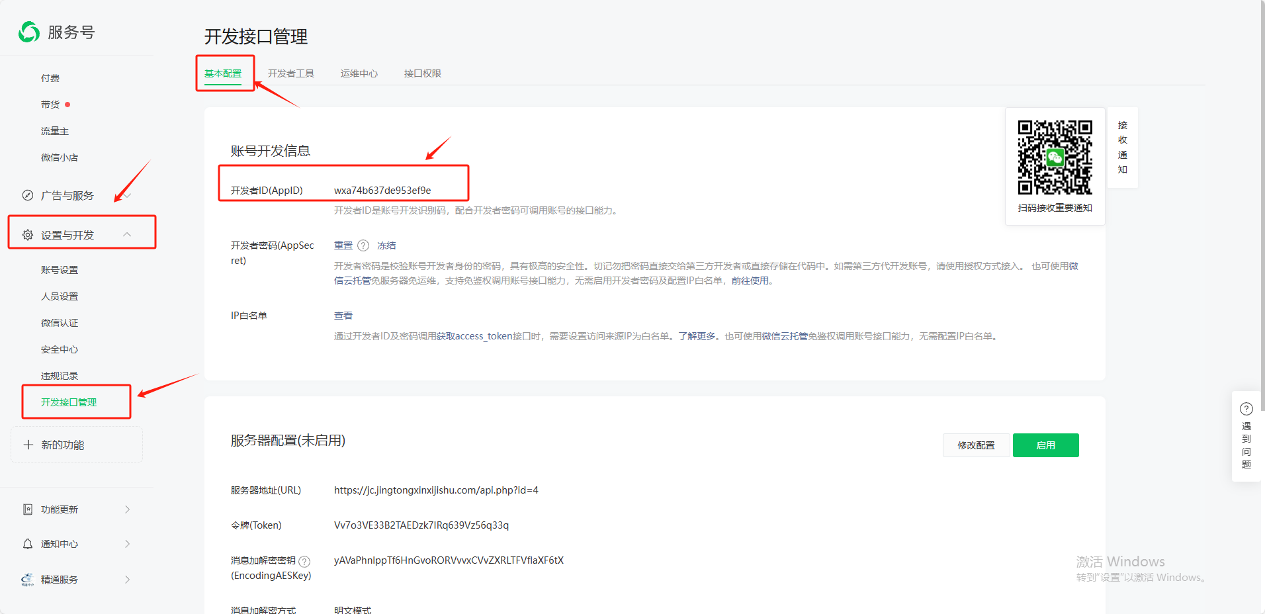Click the plus icon for 新的功能
This screenshot has height=614, width=1265.
click(28, 445)
